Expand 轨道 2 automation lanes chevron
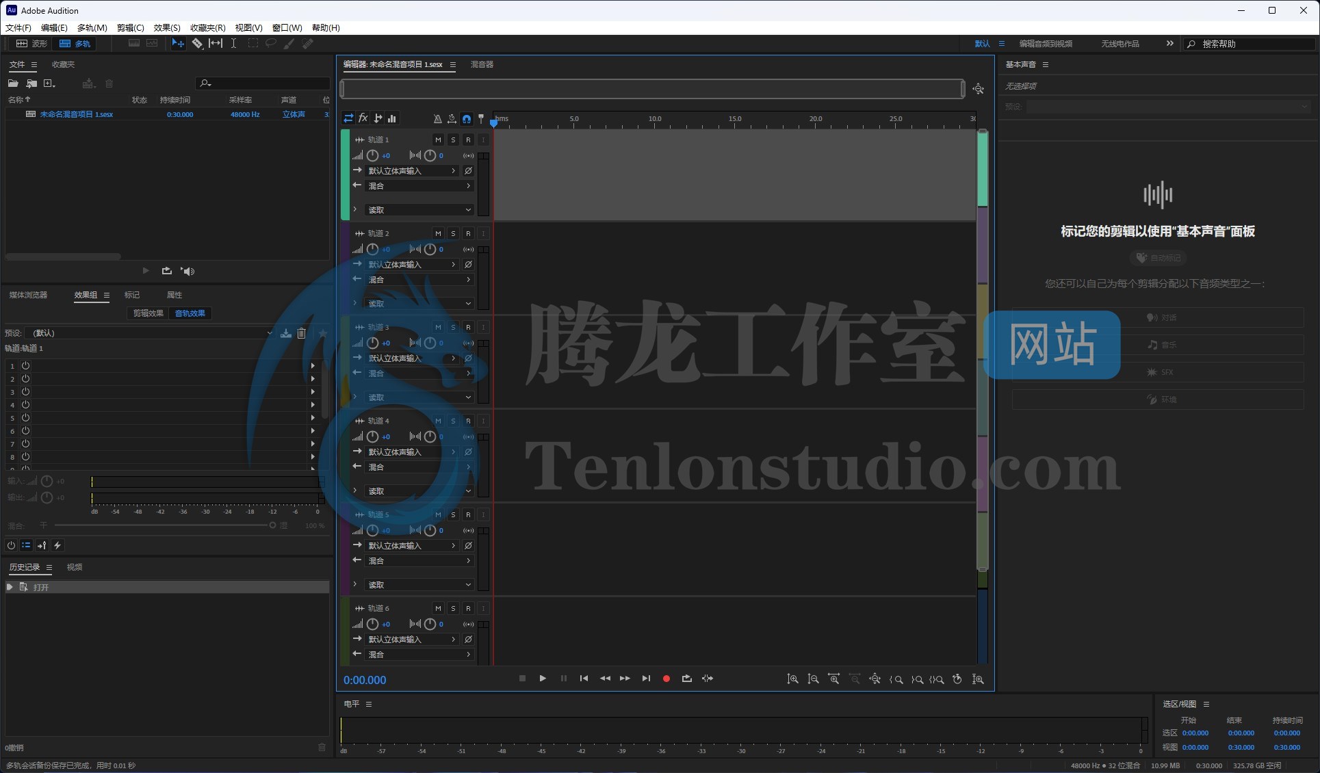The width and height of the screenshot is (1320, 773). 355,303
